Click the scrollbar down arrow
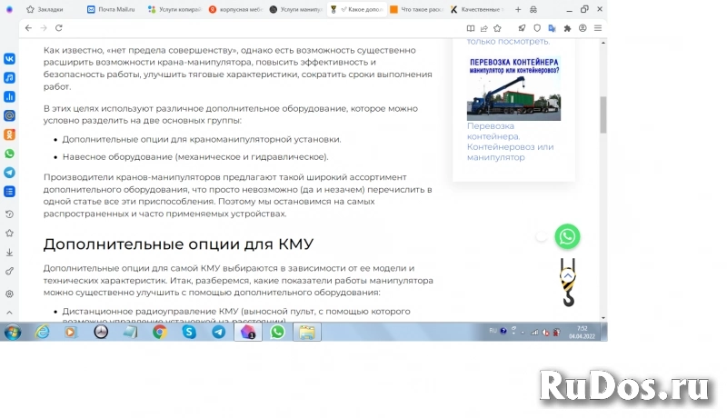The width and height of the screenshot is (727, 418). [603, 318]
